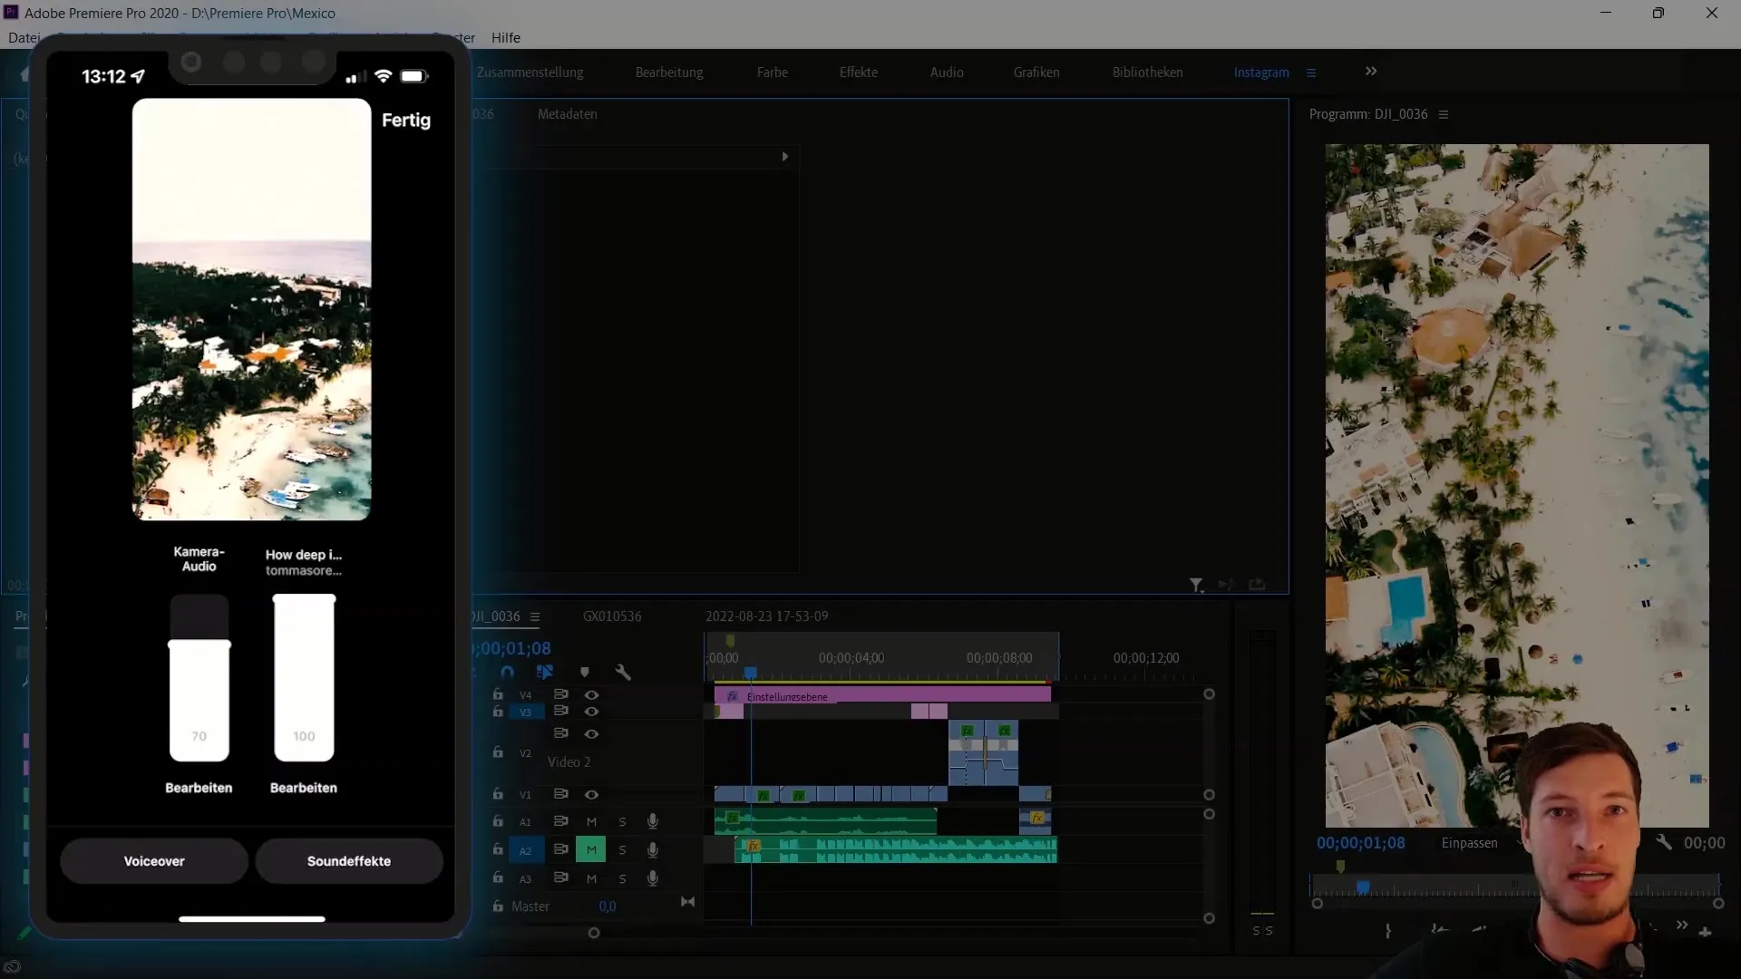Switch to the Bibliotheken workspace
The image size is (1741, 979).
click(1148, 73)
